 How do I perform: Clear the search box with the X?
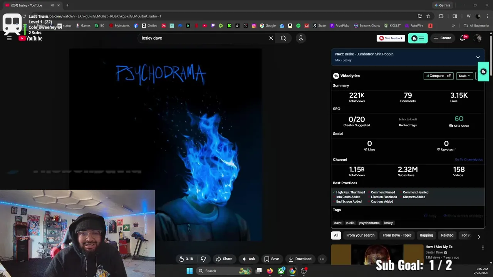[x=271, y=38]
